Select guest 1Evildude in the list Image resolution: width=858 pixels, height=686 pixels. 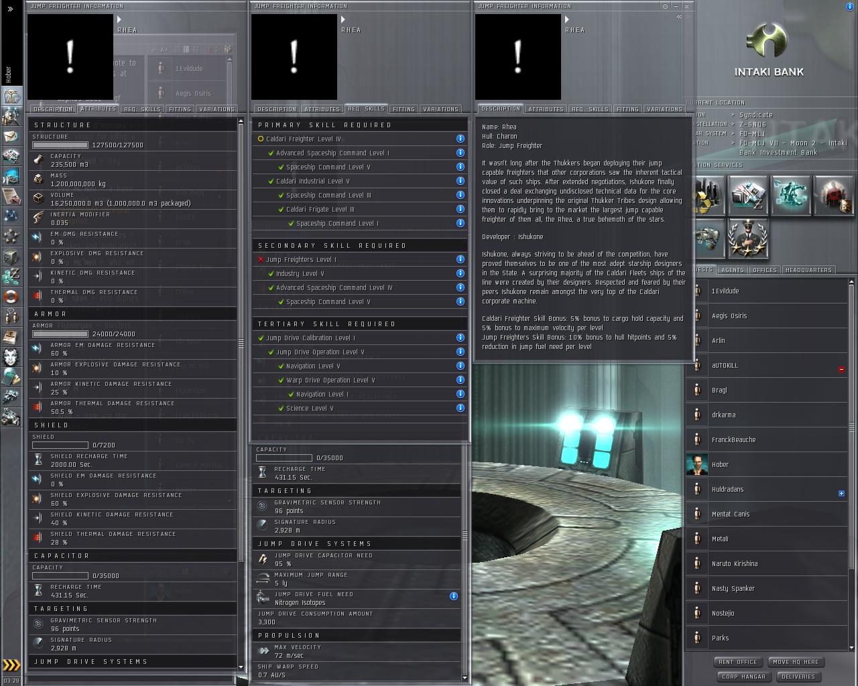tap(767, 291)
